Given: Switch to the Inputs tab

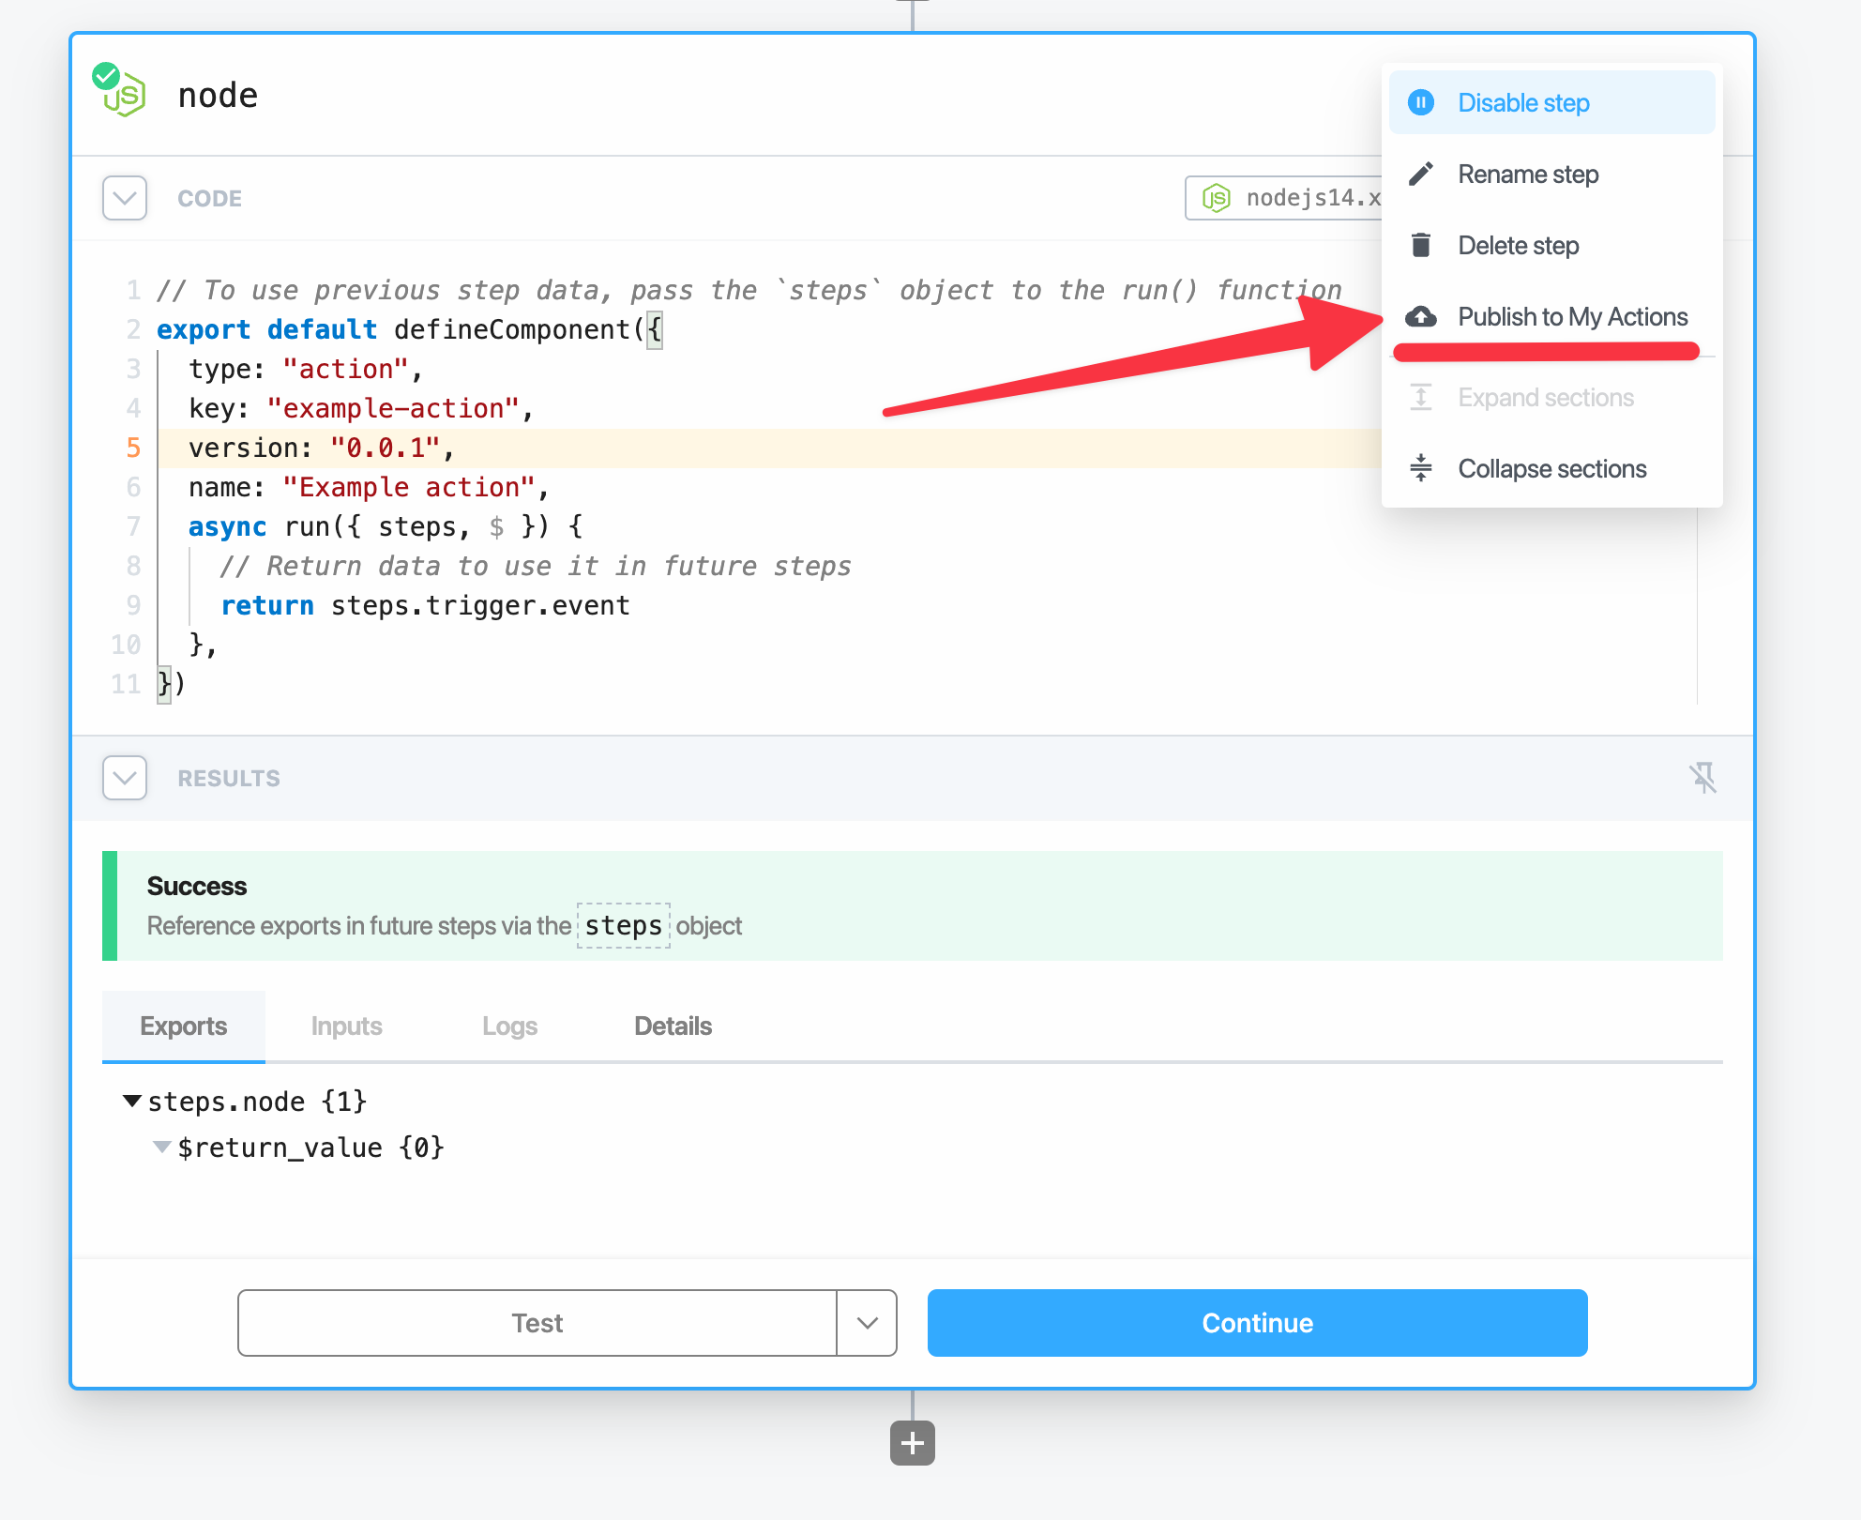Looking at the screenshot, I should point(346,1026).
